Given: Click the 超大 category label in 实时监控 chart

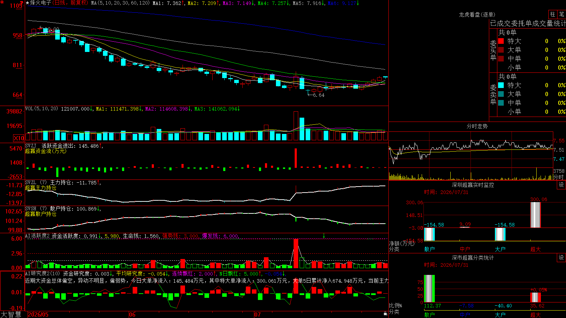Looking at the screenshot, I should pyautogui.click(x=536, y=249).
